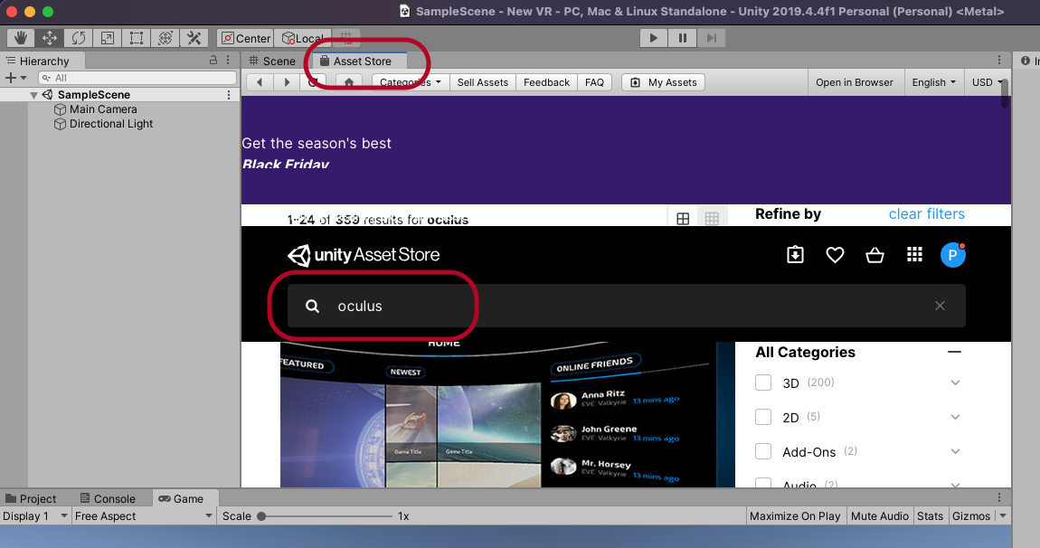
Task: Open Asset Store in Browser
Action: [855, 82]
